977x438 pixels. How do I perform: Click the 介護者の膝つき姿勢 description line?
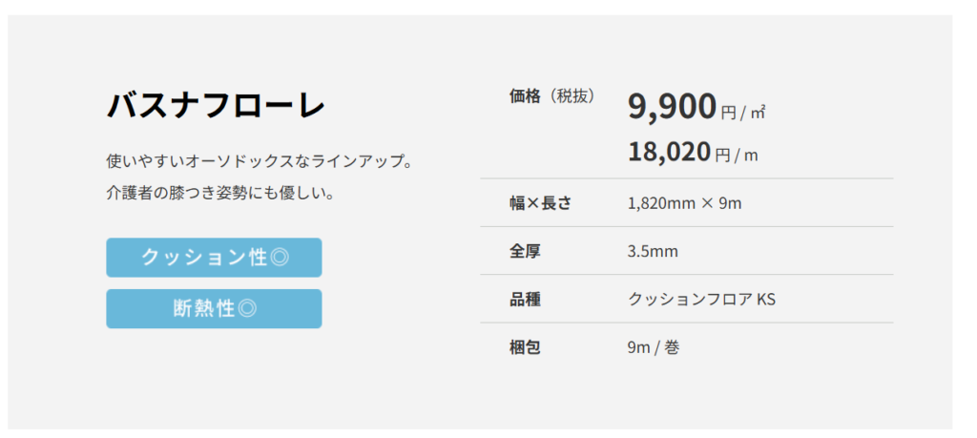[221, 194]
